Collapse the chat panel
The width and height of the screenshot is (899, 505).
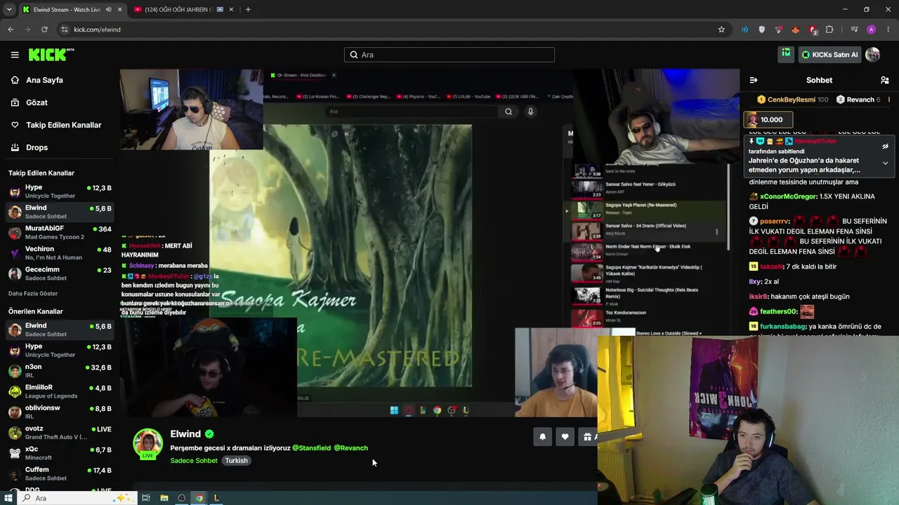[x=754, y=80]
